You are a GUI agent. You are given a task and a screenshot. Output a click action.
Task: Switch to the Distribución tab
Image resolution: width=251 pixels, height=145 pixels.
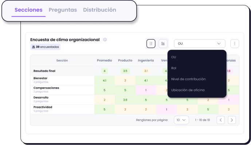(99, 10)
